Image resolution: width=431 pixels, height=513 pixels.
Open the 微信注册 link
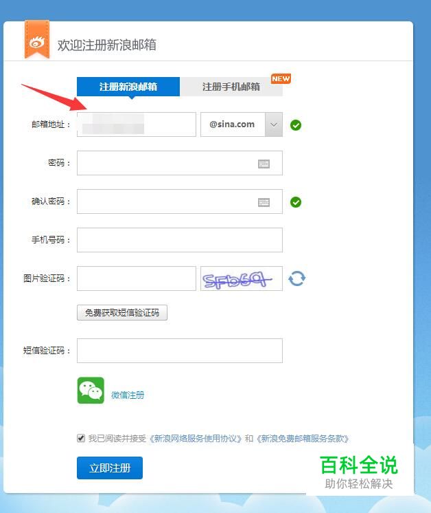pos(128,395)
